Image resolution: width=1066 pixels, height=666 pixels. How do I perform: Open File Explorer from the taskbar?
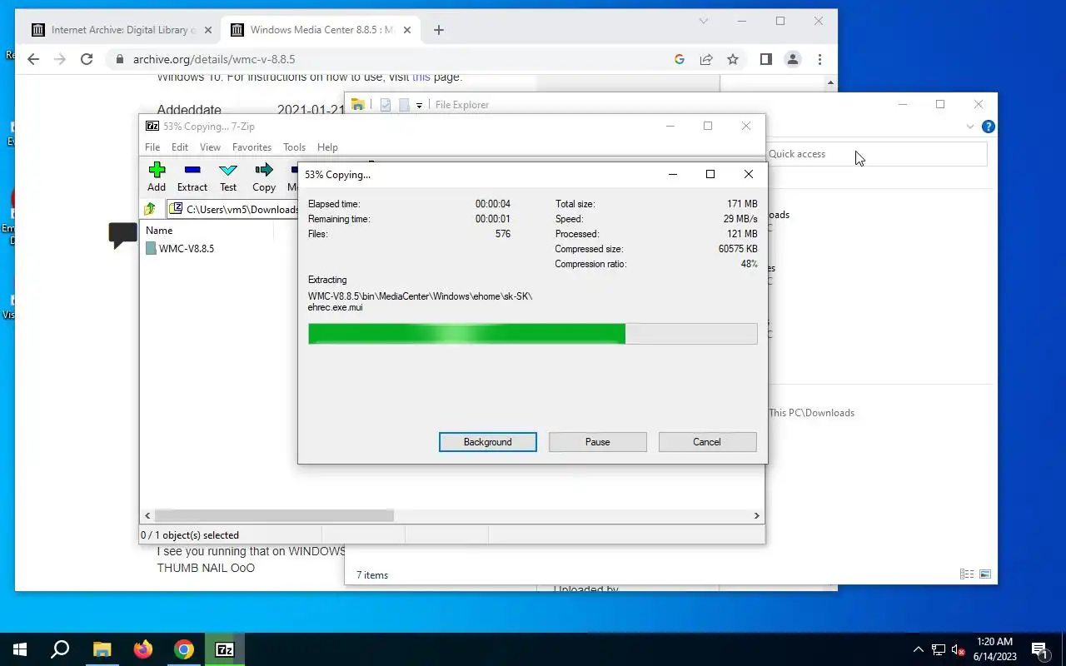pos(102,649)
